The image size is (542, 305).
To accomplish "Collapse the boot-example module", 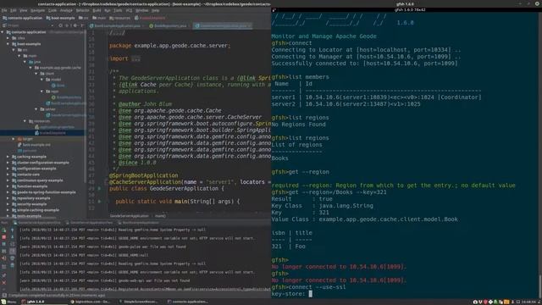I will pos(8,44).
